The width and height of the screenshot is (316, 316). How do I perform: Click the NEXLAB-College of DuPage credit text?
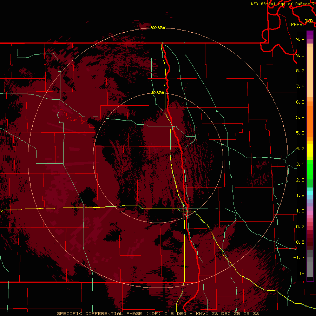click(x=281, y=4)
